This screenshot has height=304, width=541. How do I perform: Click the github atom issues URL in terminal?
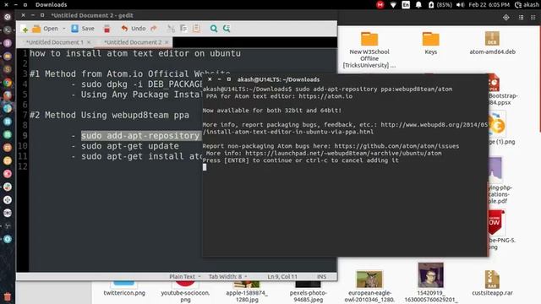(x=396, y=146)
